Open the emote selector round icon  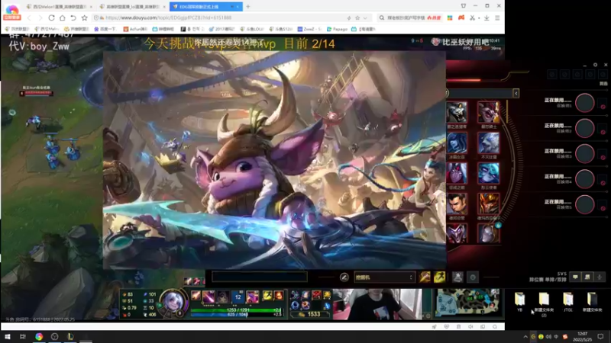tap(473, 277)
